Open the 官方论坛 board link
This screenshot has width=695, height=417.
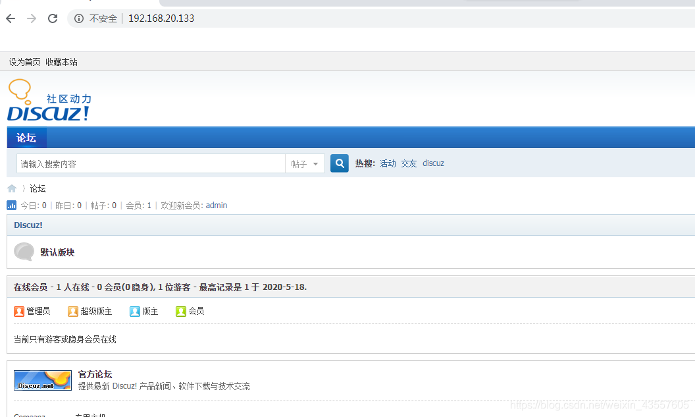(x=94, y=374)
